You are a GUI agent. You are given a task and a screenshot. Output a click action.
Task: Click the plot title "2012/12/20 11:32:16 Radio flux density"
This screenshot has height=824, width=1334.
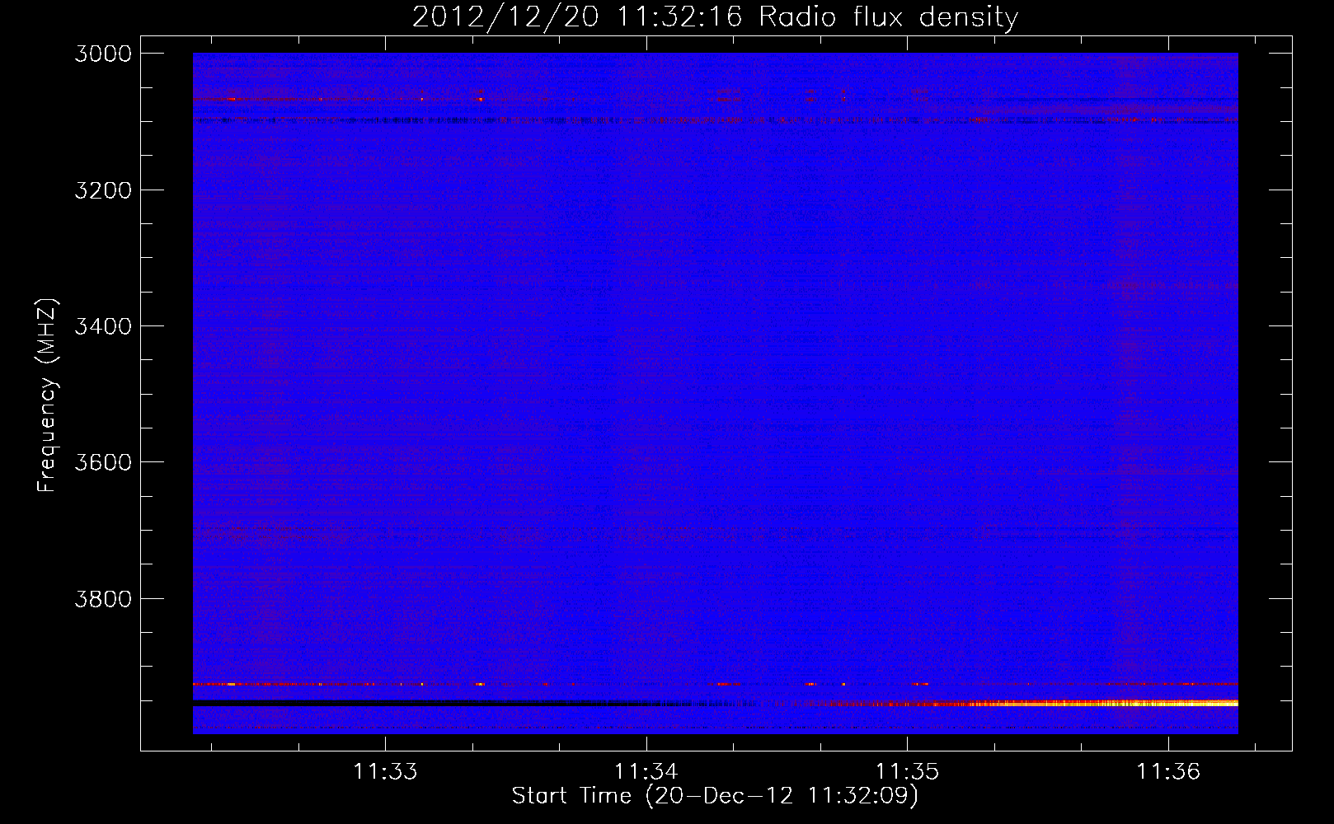[715, 17]
